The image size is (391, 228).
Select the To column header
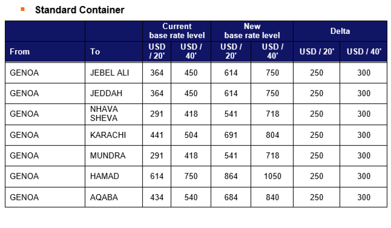(114, 52)
